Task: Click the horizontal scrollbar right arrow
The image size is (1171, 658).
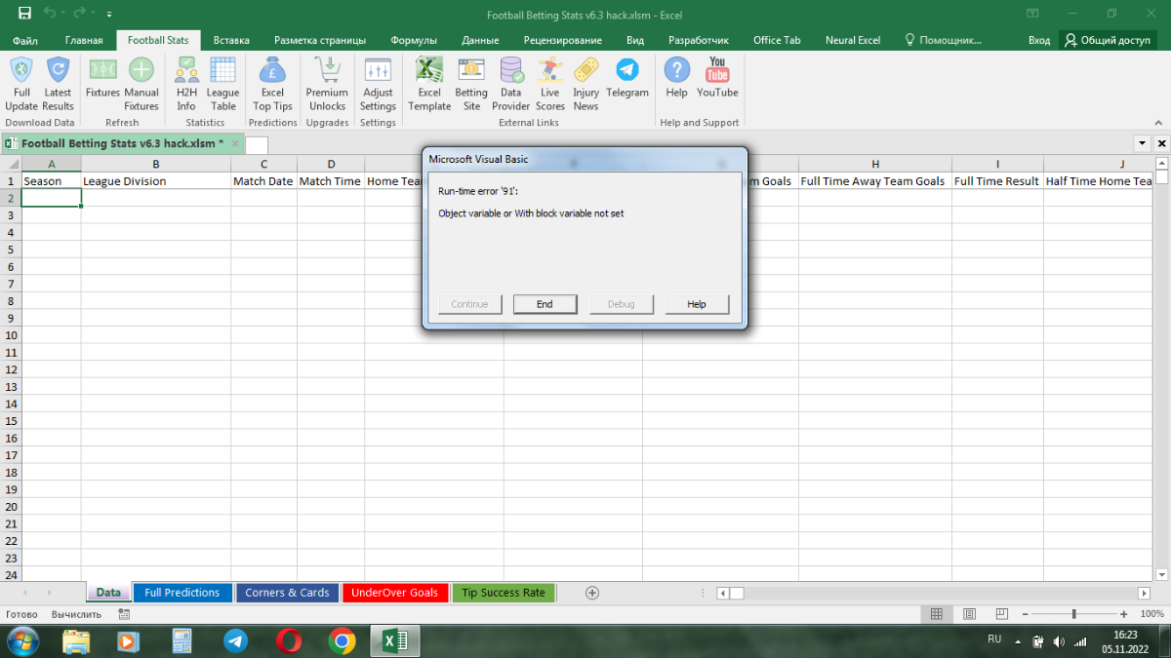Action: 1144,593
